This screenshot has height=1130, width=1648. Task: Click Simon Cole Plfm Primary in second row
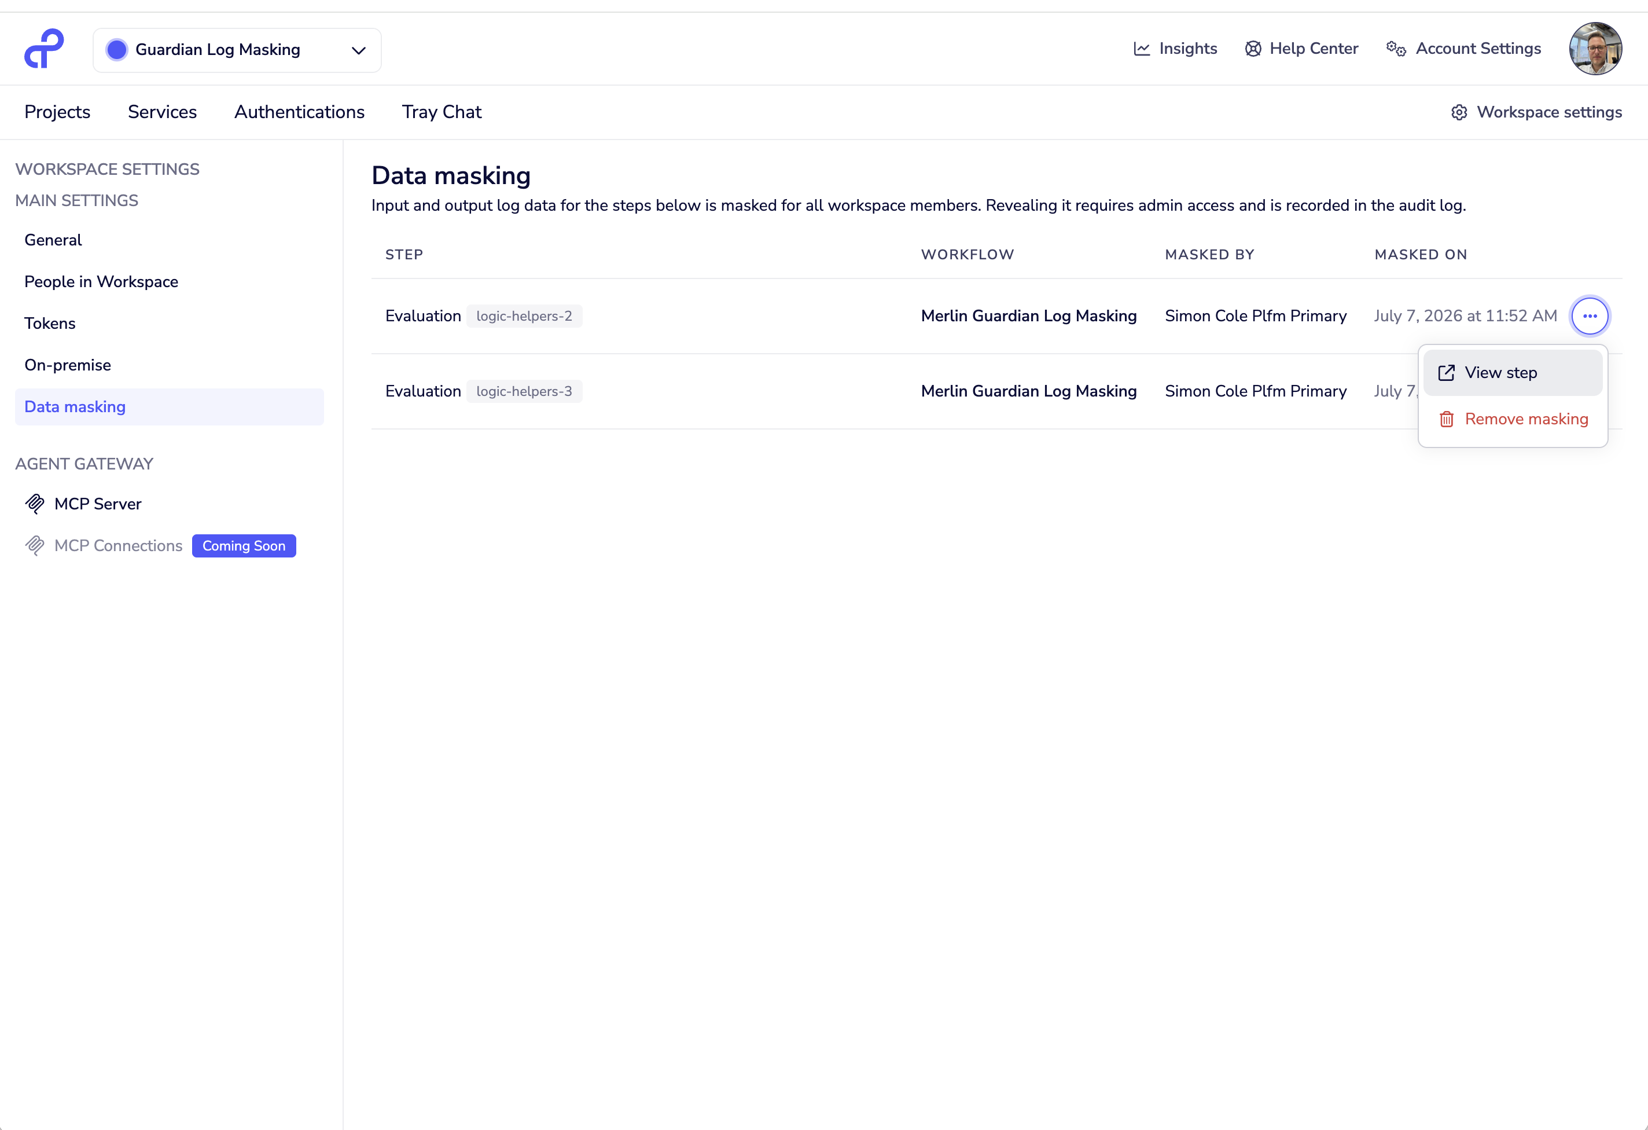[1255, 391]
